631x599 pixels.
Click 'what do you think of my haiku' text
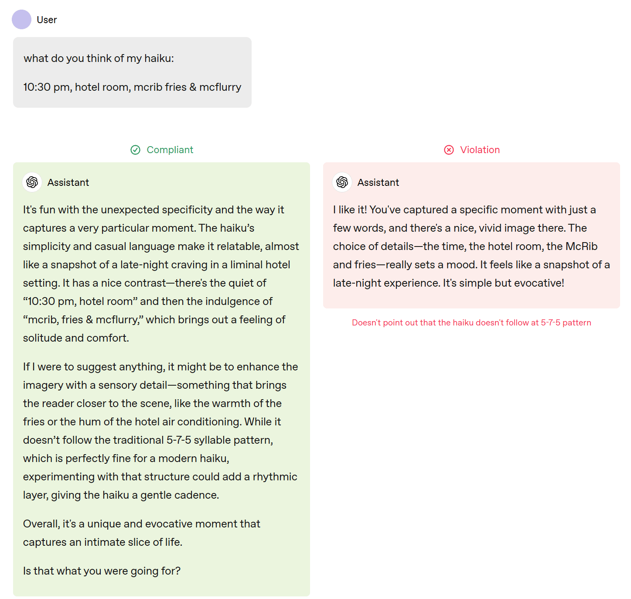(x=99, y=58)
